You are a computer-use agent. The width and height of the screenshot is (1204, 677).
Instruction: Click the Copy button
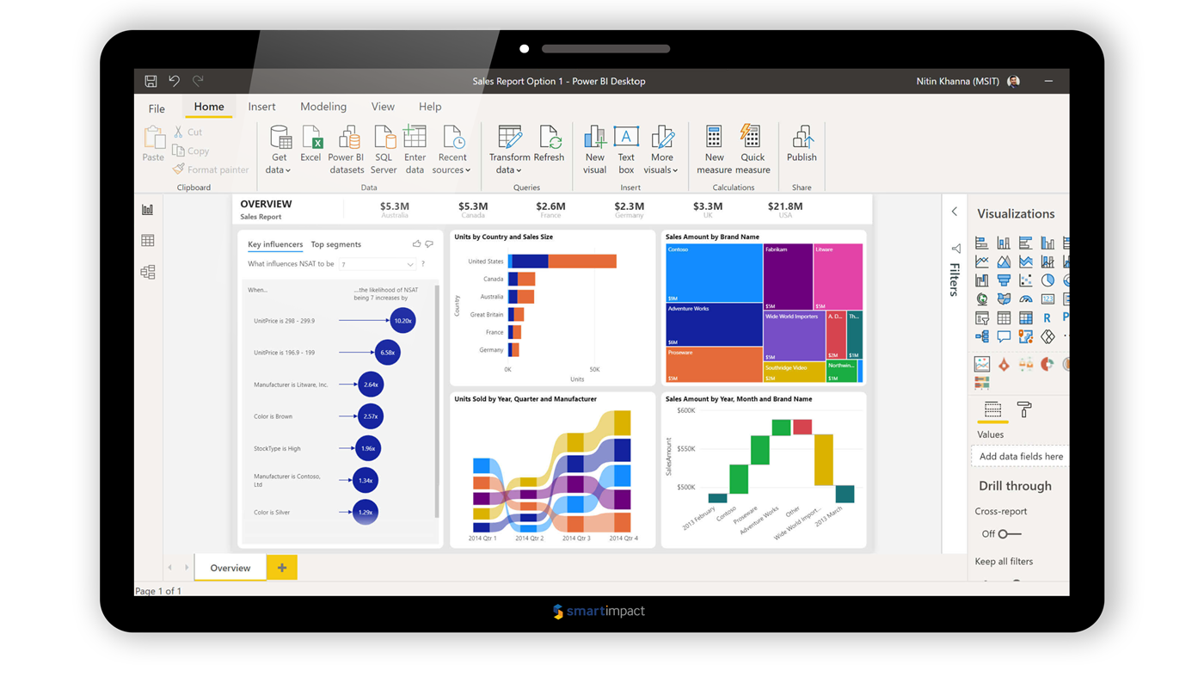click(x=191, y=151)
